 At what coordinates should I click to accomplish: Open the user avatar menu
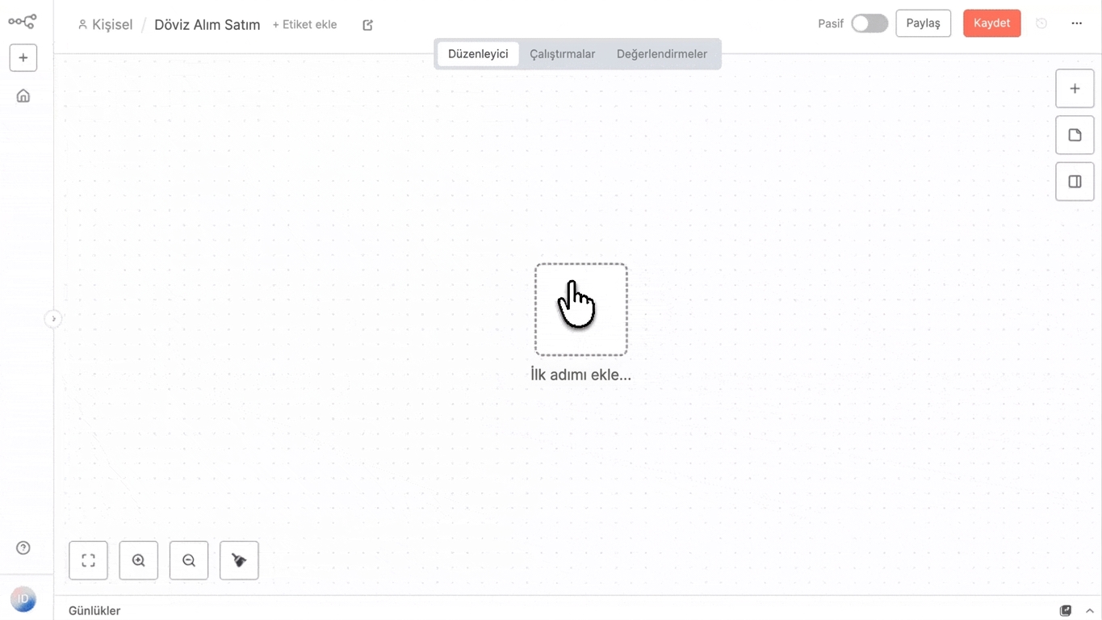click(x=23, y=599)
